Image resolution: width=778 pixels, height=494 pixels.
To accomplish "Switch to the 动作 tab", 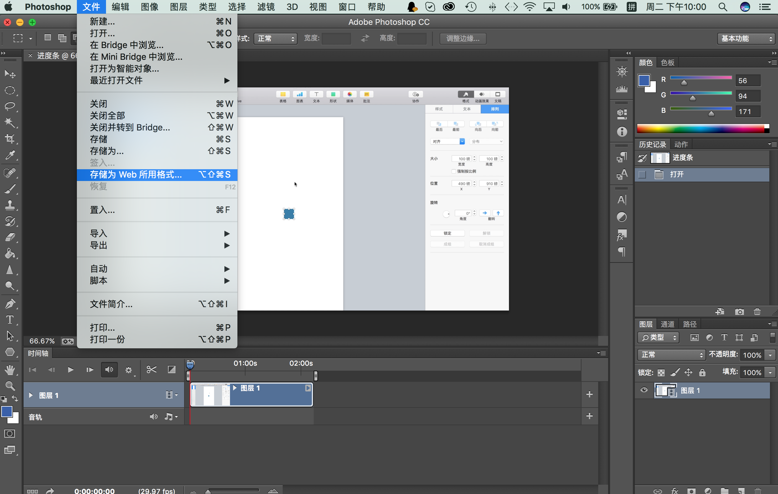I will coord(681,144).
